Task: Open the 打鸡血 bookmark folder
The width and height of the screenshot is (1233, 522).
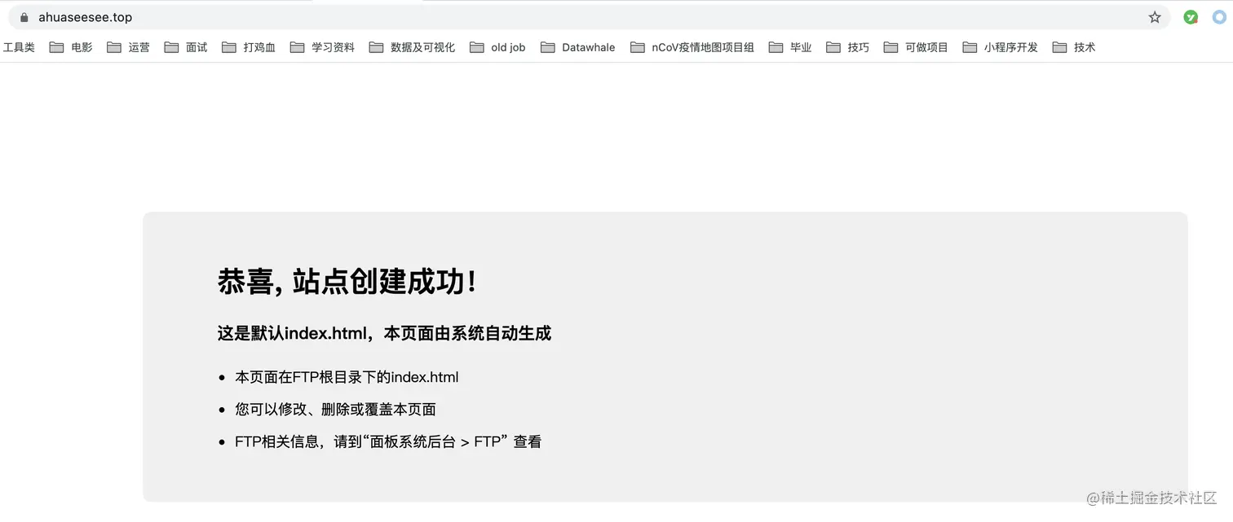Action: pyautogui.click(x=249, y=47)
